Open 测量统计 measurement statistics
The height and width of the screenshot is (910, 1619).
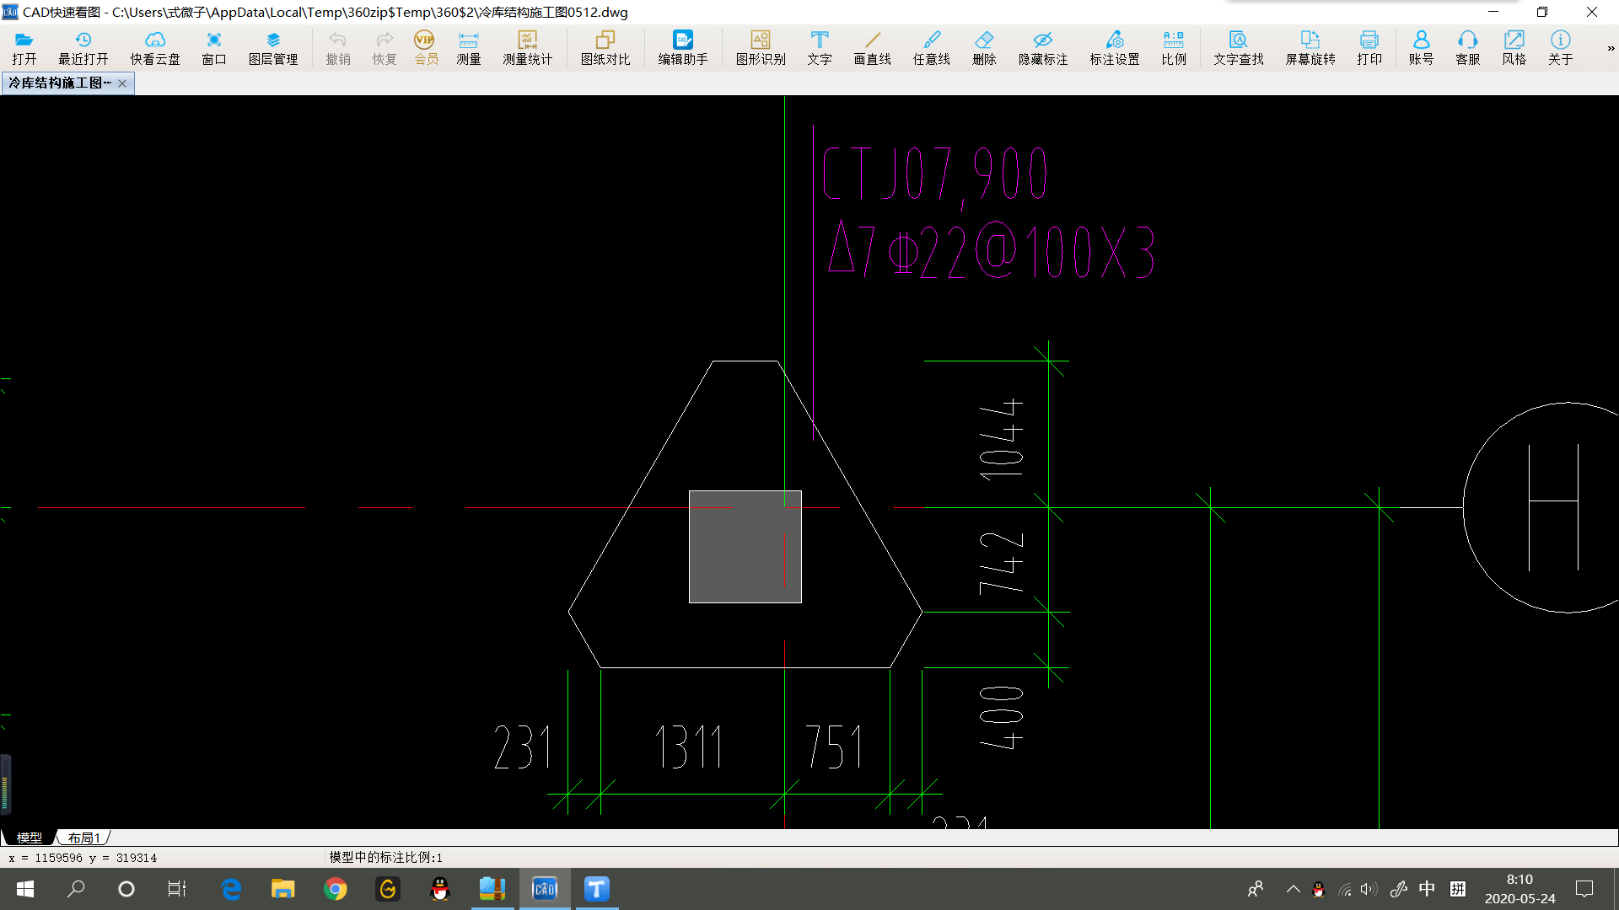pyautogui.click(x=528, y=48)
